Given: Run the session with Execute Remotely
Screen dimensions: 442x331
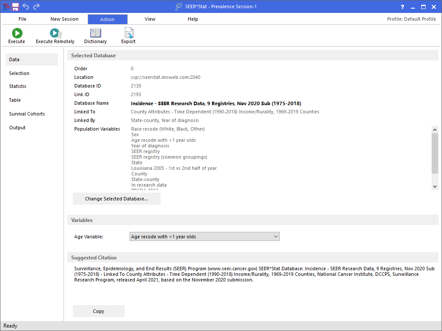Looking at the screenshot, I should 55,34.
